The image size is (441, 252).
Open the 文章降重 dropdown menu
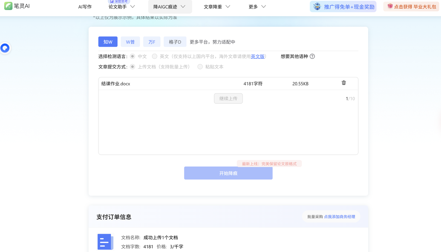click(217, 7)
